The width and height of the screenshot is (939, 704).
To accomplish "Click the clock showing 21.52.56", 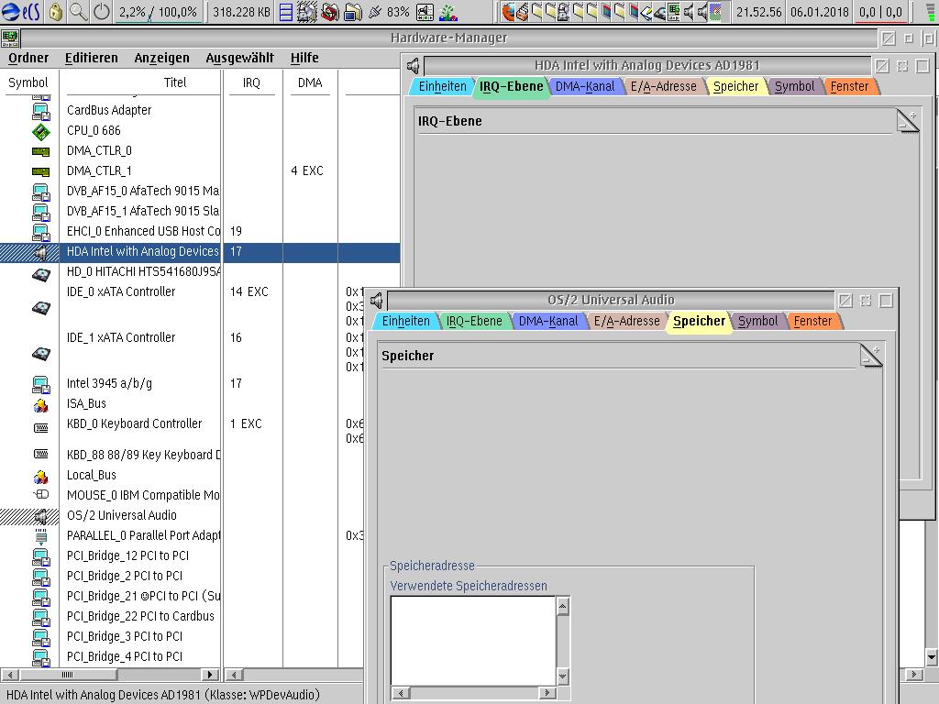I will pos(758,12).
